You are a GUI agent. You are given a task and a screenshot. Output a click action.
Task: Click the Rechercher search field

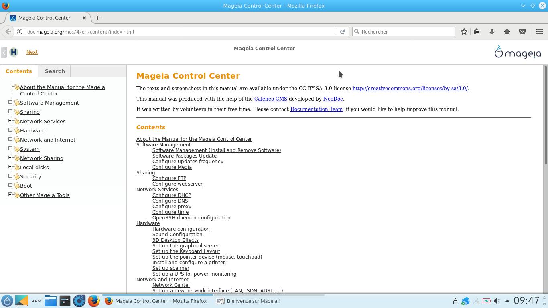point(404,32)
